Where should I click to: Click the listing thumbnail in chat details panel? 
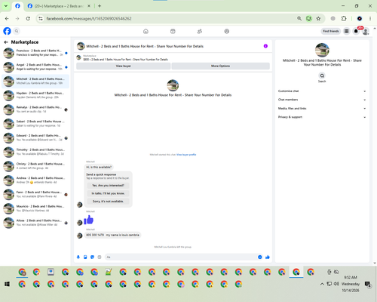[322, 50]
